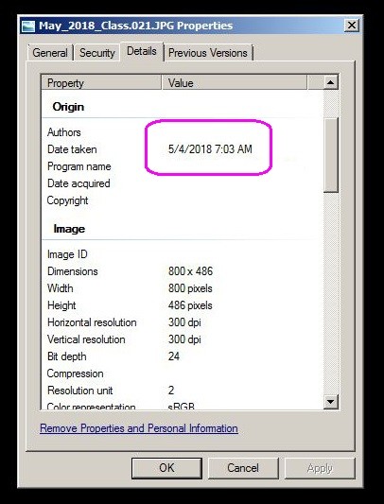Open Remove Properties and Personal Information link
384x504 pixels.
point(139,428)
